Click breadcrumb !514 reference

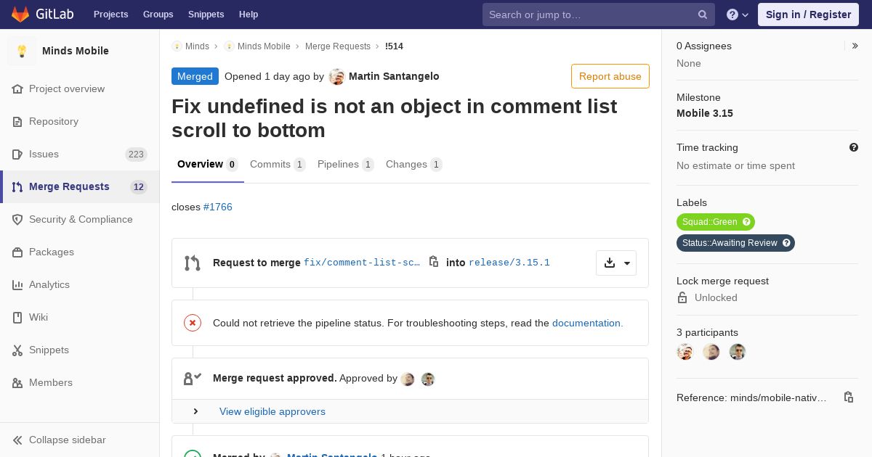tap(394, 46)
